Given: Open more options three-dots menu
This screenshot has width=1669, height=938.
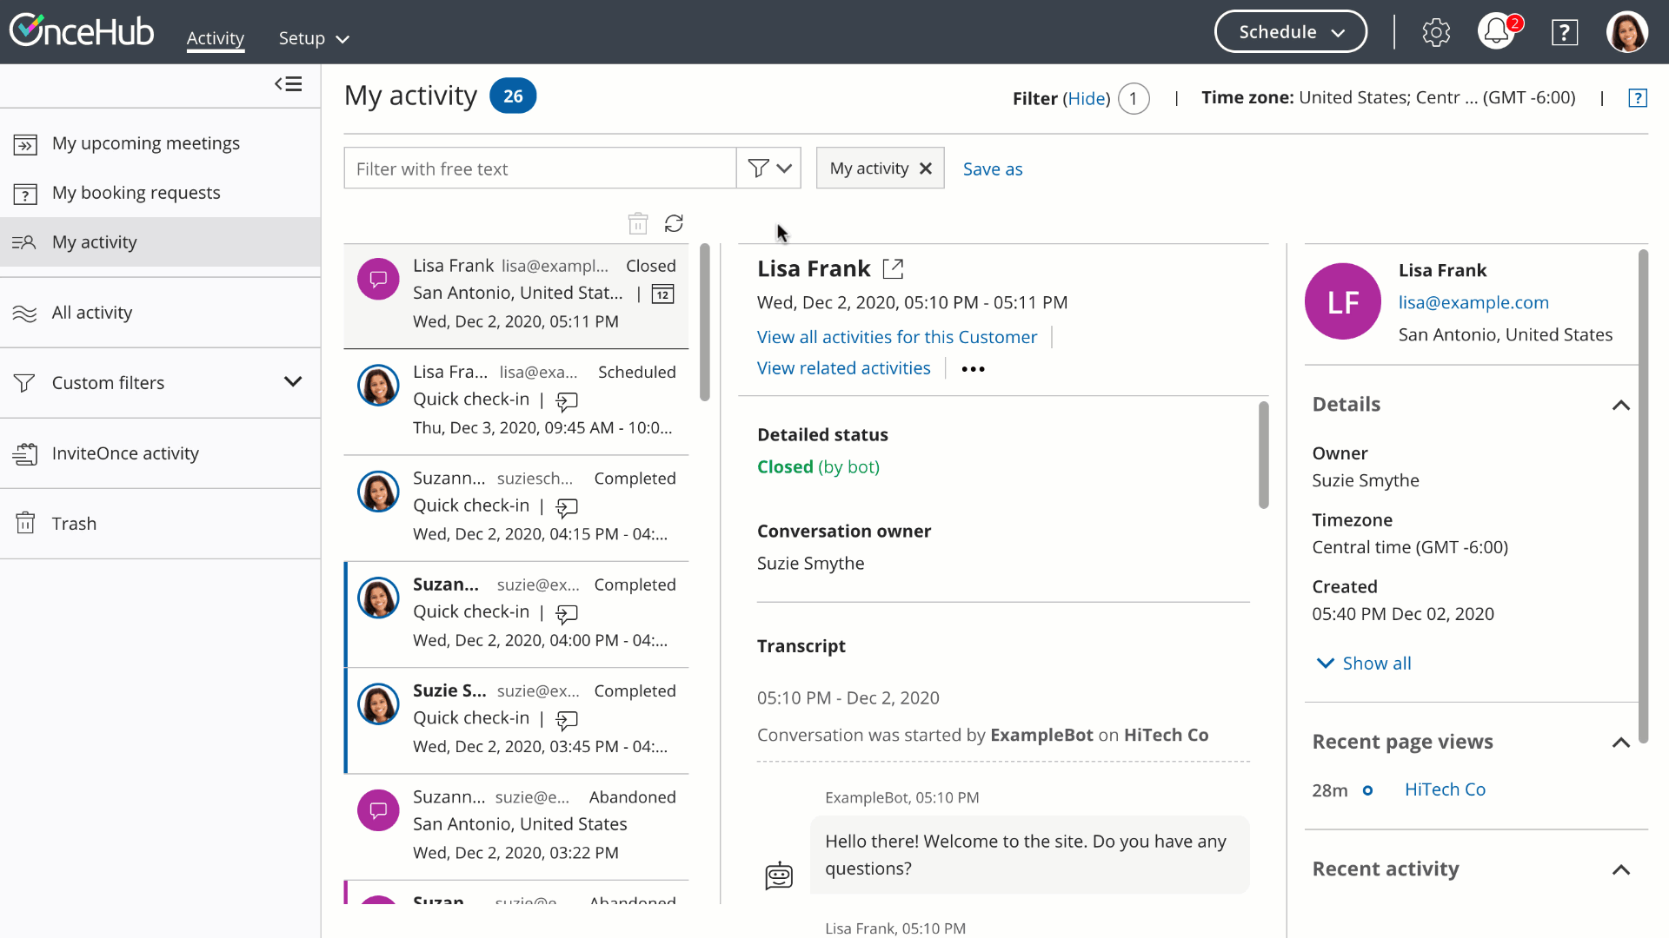Looking at the screenshot, I should click(x=973, y=369).
